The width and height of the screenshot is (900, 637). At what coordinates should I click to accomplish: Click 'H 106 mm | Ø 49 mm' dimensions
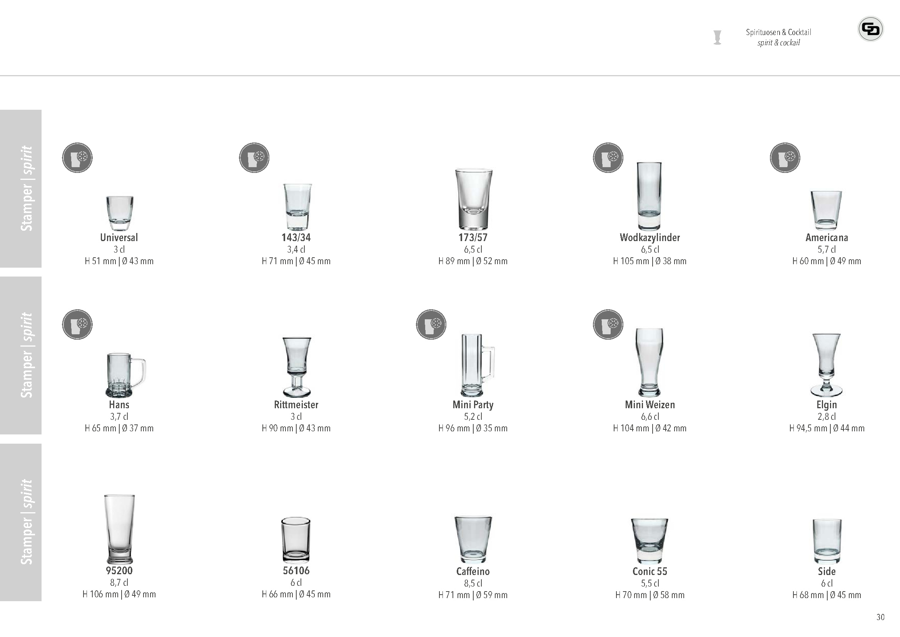point(119,594)
